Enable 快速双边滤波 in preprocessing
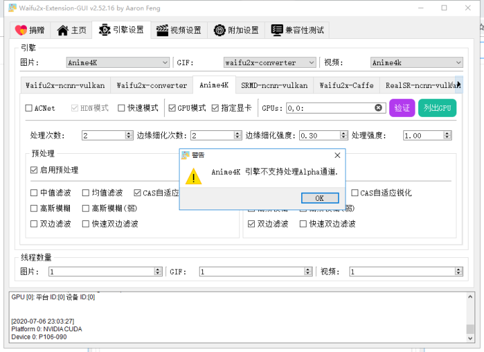The width and height of the screenshot is (484, 352). (85, 224)
